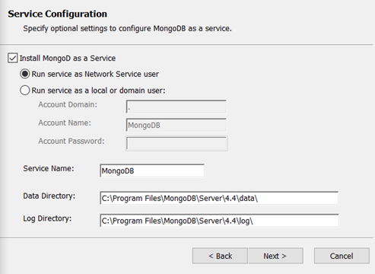Click the 'Specify optional settings' description text
Viewport: 375px width, 274px height.
click(x=127, y=29)
